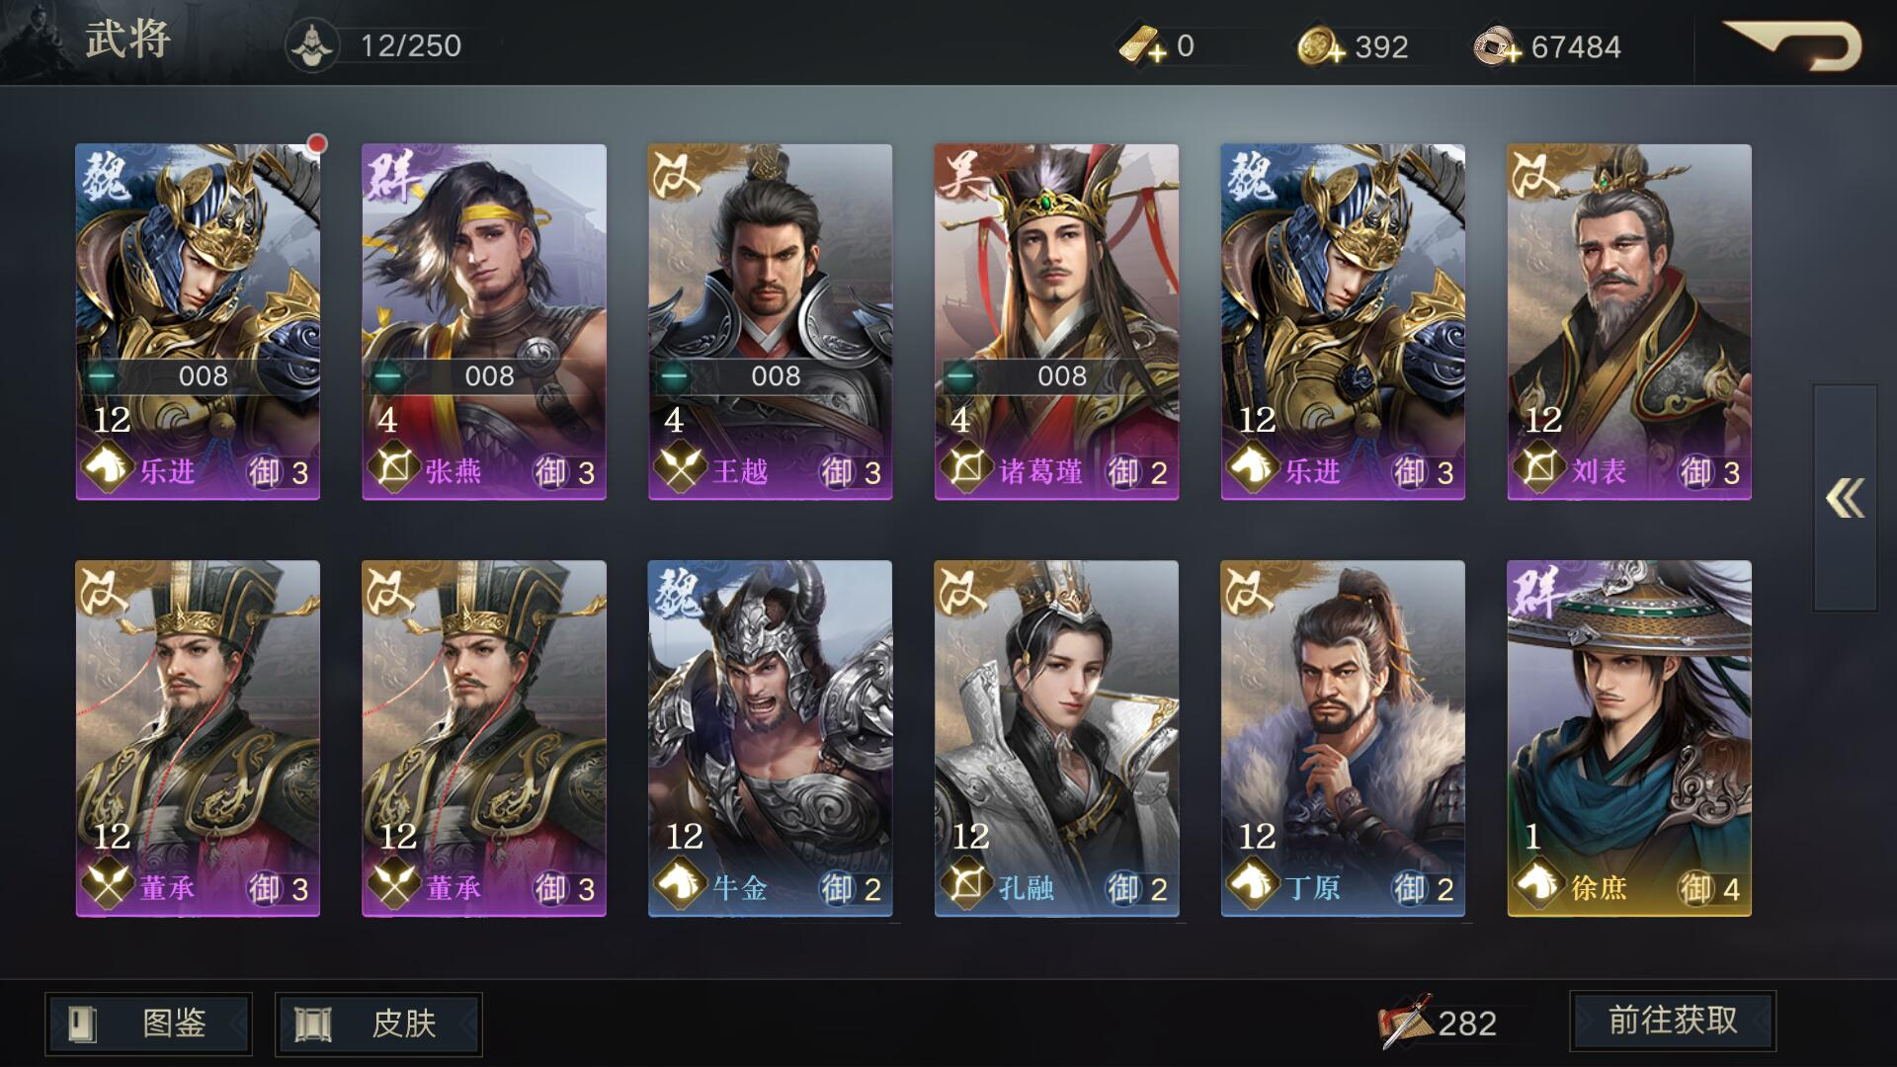Toggle the minus badge on 张燕's 008 label
Screen dimensions: 1897x1067
[x=388, y=376]
